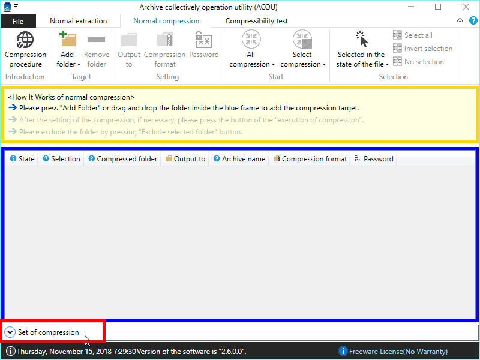The height and width of the screenshot is (360, 480).
Task: Open the Compressibility test tab
Action: click(x=256, y=21)
